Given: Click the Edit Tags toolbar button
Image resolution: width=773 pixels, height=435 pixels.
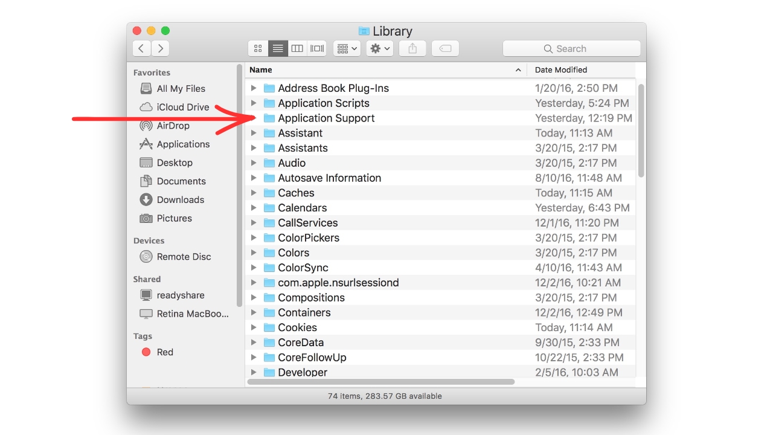Looking at the screenshot, I should point(445,48).
